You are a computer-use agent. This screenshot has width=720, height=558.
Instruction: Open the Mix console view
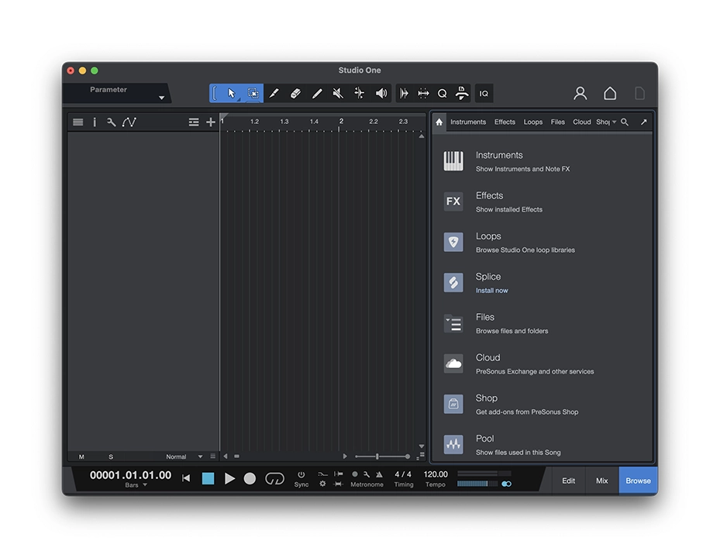point(601,480)
